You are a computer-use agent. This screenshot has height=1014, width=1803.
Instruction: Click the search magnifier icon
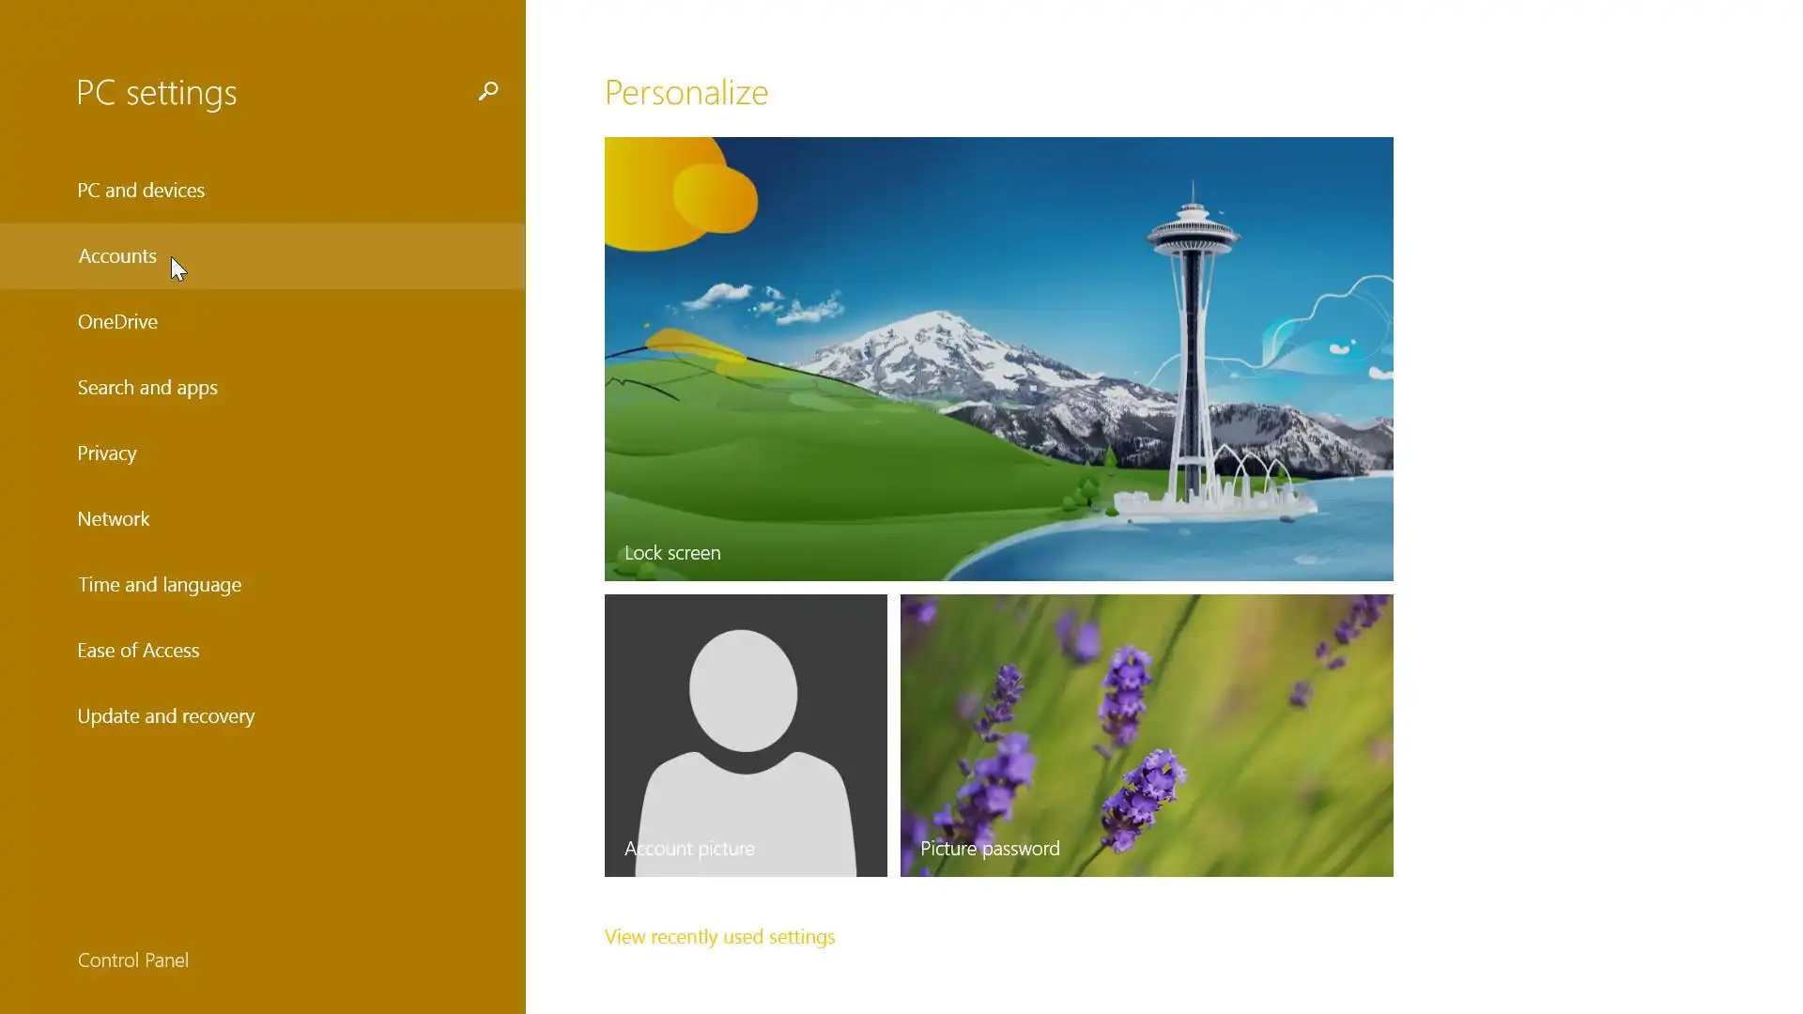coord(487,91)
